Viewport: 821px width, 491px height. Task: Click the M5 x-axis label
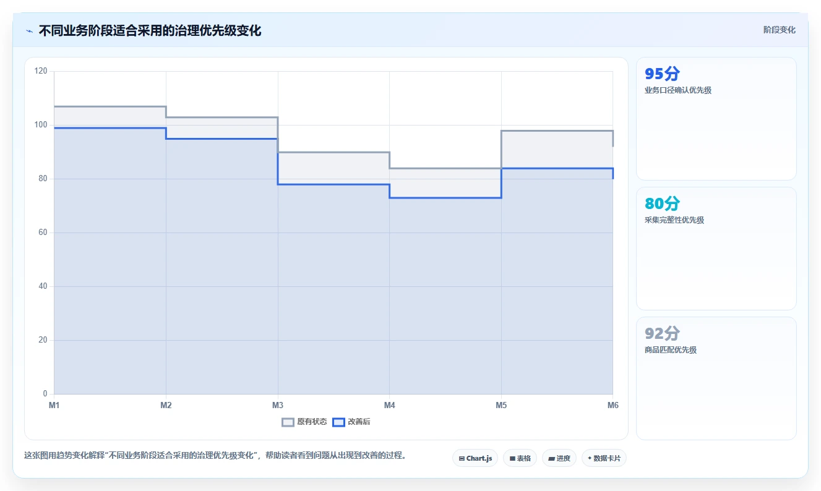click(501, 406)
